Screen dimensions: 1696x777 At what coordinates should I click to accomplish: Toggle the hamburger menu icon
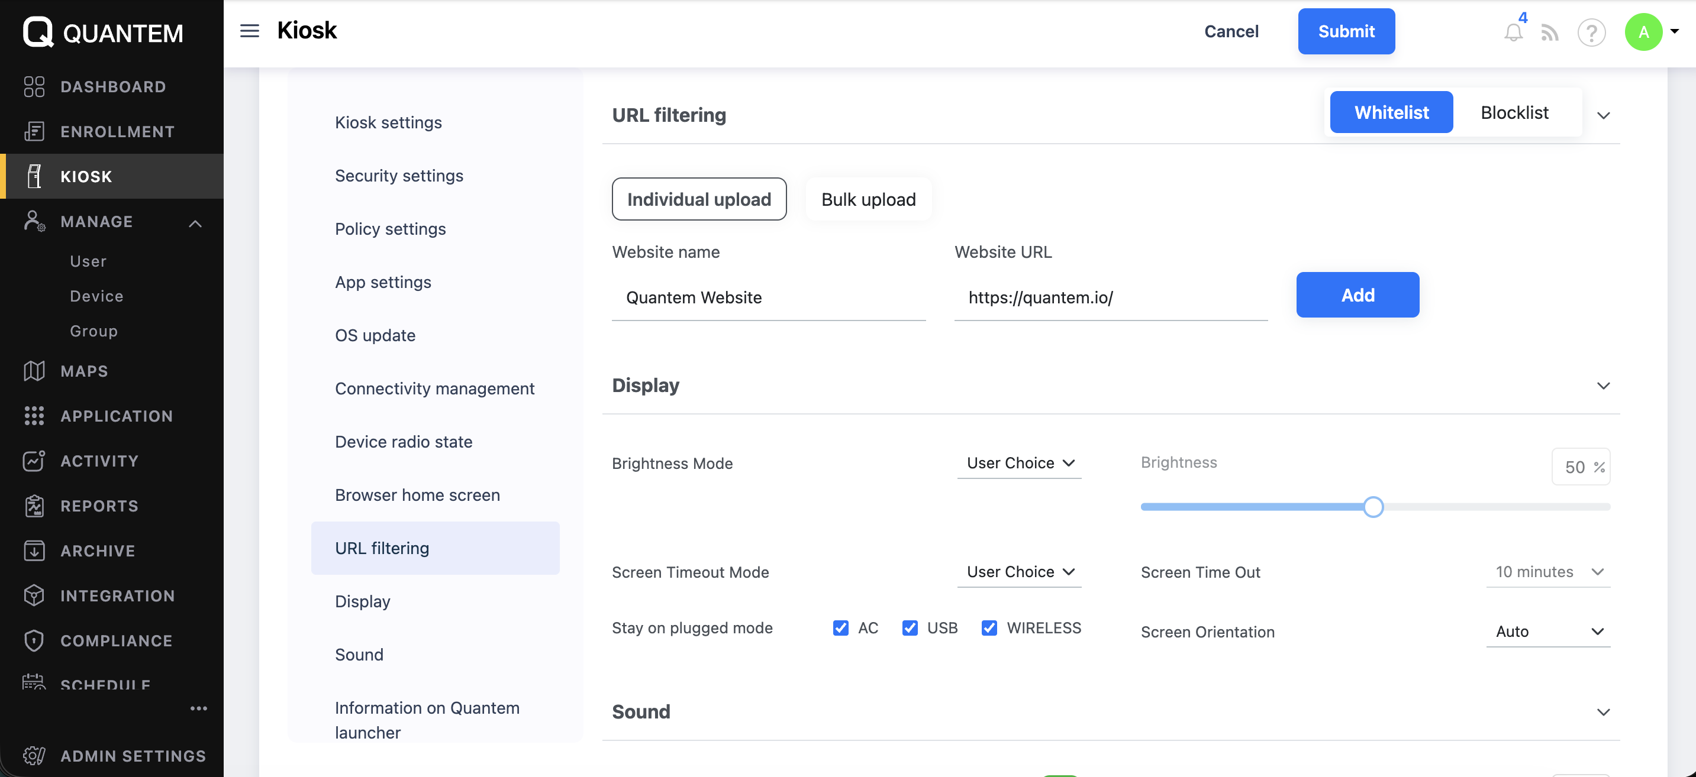pyautogui.click(x=250, y=31)
